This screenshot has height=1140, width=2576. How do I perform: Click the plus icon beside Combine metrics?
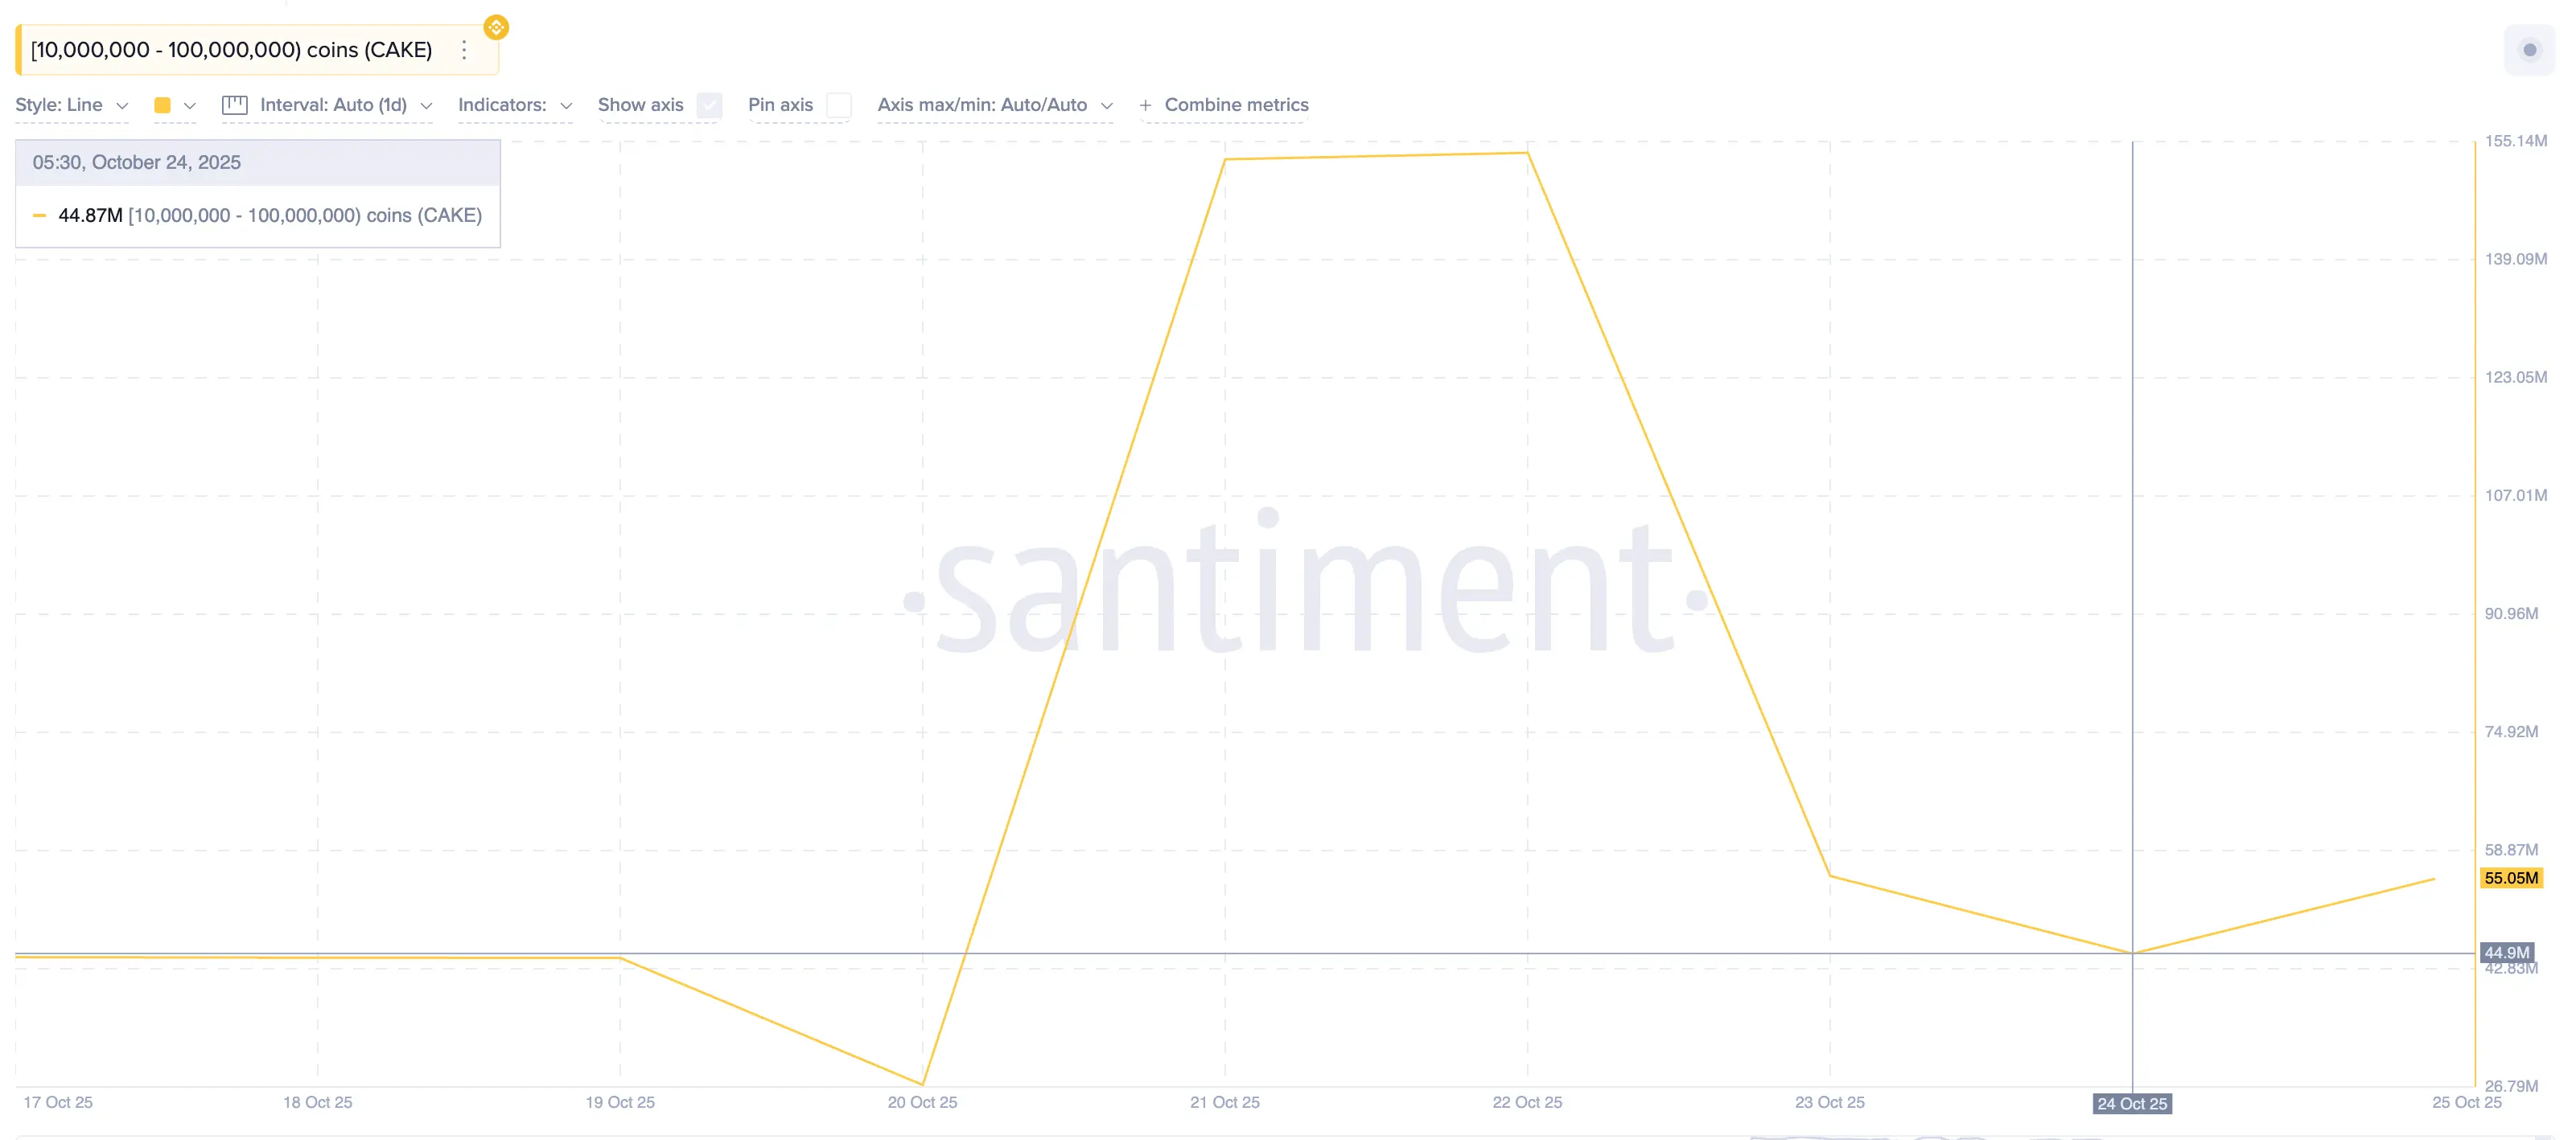pyautogui.click(x=1145, y=105)
